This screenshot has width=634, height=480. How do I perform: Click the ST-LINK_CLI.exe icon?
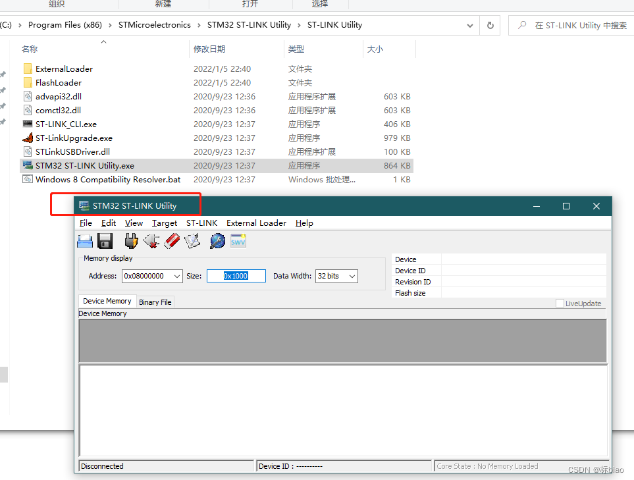(28, 124)
